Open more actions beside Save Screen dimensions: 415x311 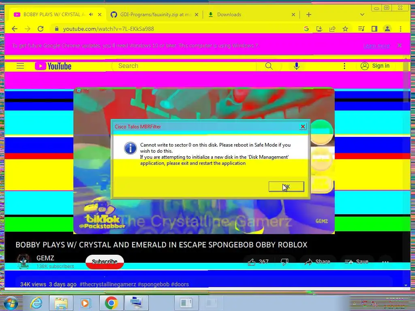pyautogui.click(x=385, y=262)
